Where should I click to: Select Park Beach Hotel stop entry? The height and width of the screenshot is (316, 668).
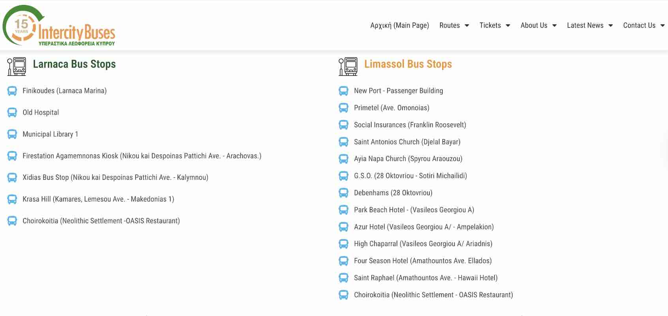click(x=414, y=210)
